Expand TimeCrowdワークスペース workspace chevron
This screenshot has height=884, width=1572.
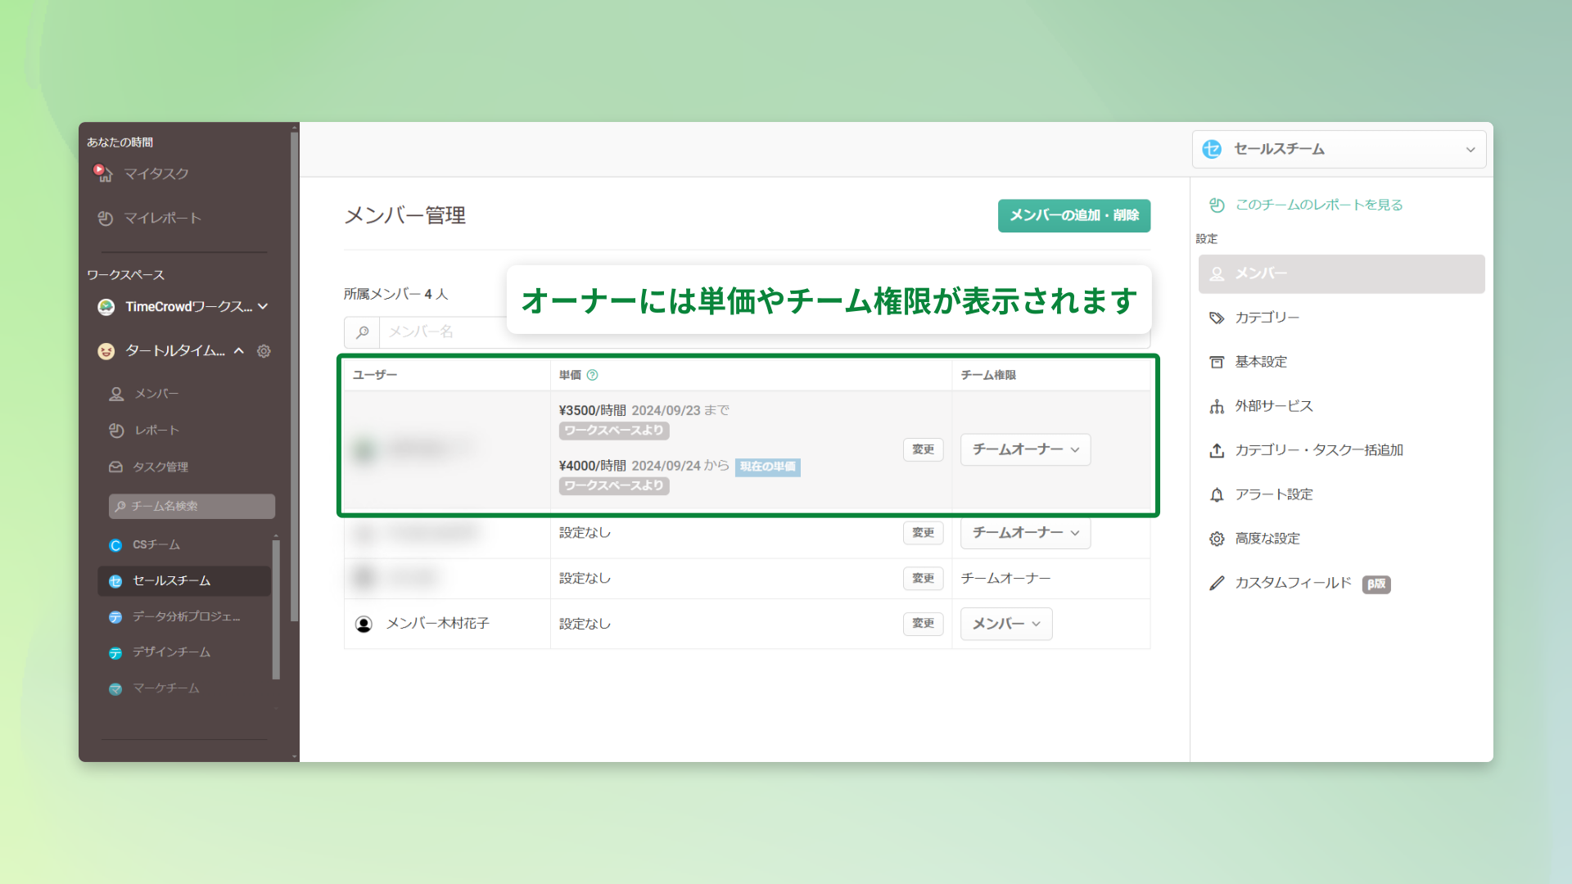click(x=263, y=306)
